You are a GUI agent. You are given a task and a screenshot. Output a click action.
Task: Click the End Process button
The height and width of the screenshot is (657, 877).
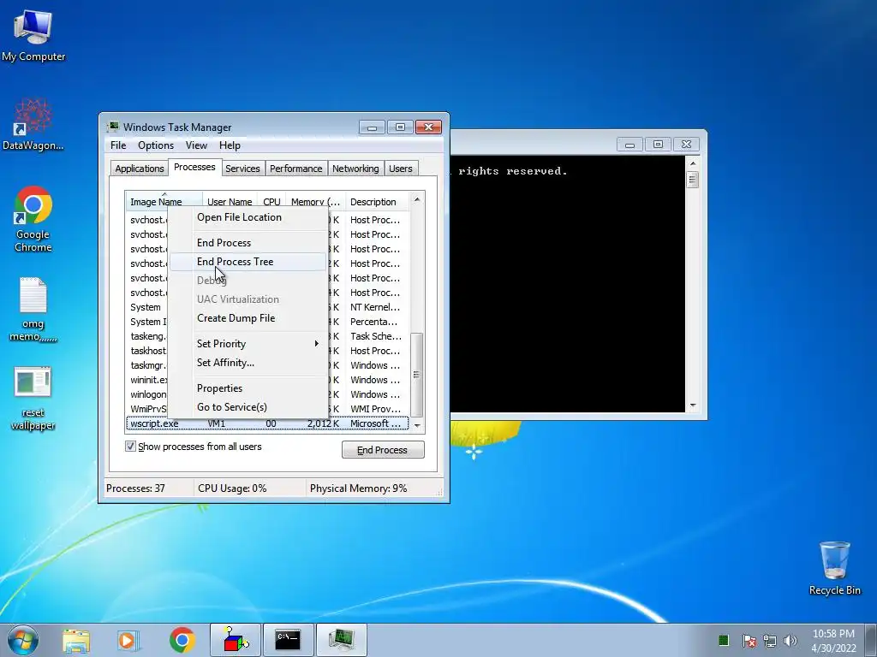tap(383, 450)
